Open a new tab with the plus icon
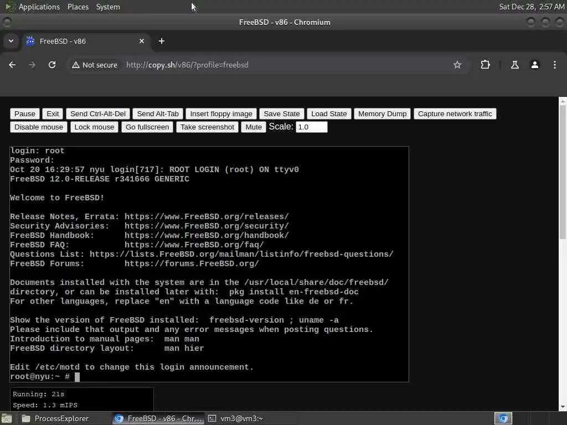The width and height of the screenshot is (567, 425). 162,41
